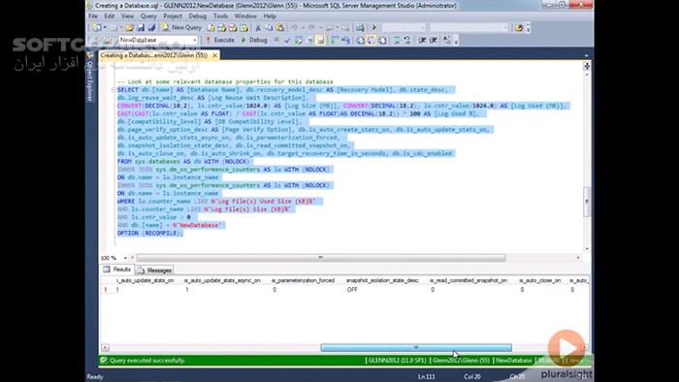Click the Cut scissors icon
This screenshot has height=382, width=679.
click(x=258, y=28)
